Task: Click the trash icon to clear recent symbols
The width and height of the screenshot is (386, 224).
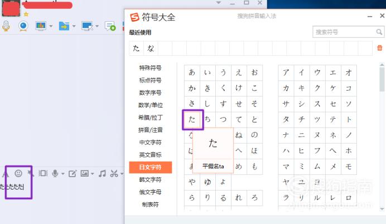Action: point(380,48)
